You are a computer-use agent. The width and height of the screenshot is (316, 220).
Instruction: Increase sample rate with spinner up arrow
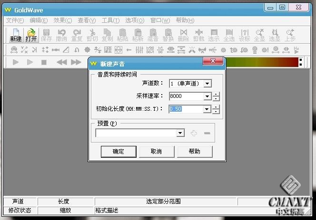click(216, 94)
